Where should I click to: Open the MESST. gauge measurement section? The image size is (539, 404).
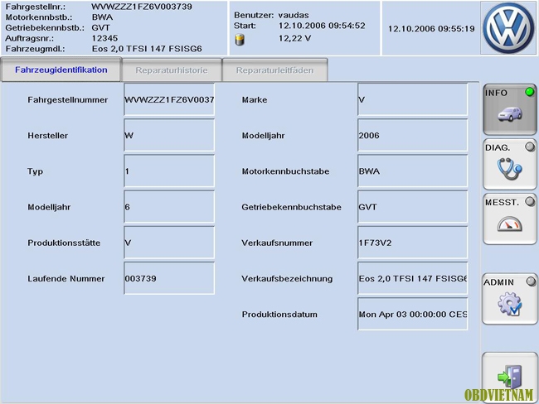[x=510, y=219]
